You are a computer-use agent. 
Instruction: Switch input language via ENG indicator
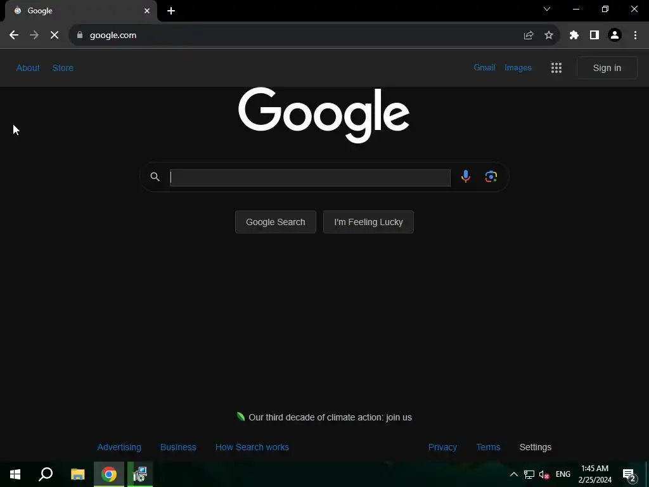pyautogui.click(x=563, y=474)
